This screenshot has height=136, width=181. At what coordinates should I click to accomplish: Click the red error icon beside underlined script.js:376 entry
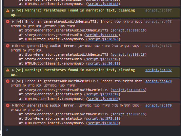pyautogui.click(x=8, y=105)
